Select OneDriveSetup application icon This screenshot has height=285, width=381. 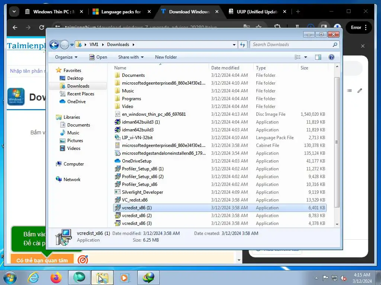click(x=117, y=161)
